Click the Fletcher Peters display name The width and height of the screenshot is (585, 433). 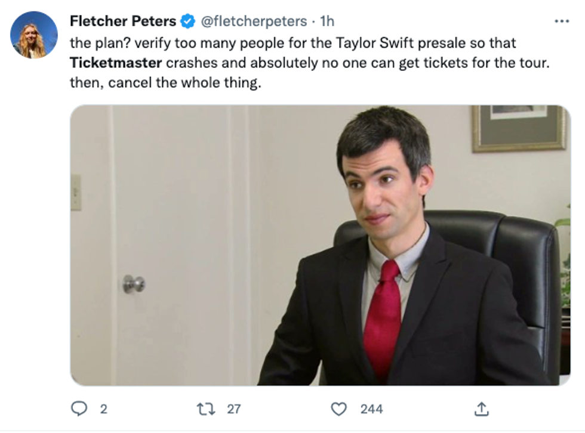click(x=123, y=21)
